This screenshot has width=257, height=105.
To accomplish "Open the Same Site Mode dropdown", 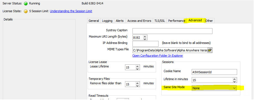I will click(x=214, y=88).
